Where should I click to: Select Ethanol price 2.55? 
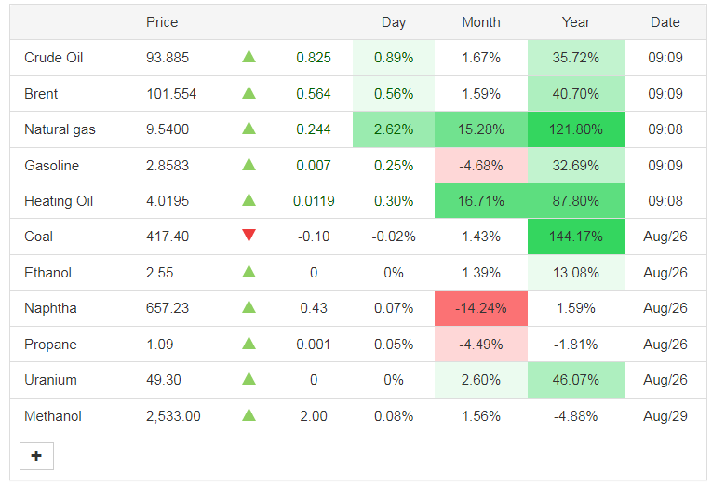[x=160, y=273]
